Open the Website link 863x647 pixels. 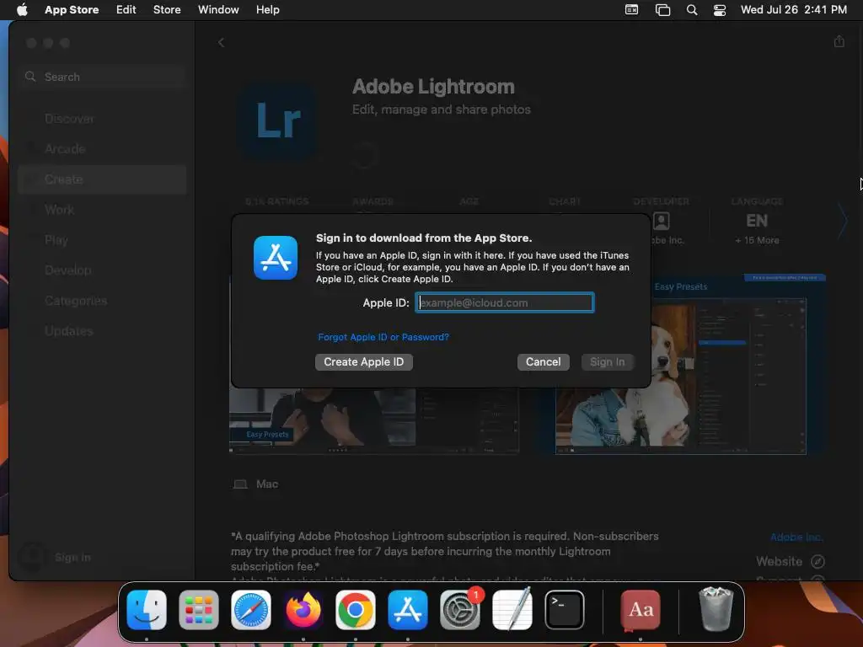(x=779, y=562)
